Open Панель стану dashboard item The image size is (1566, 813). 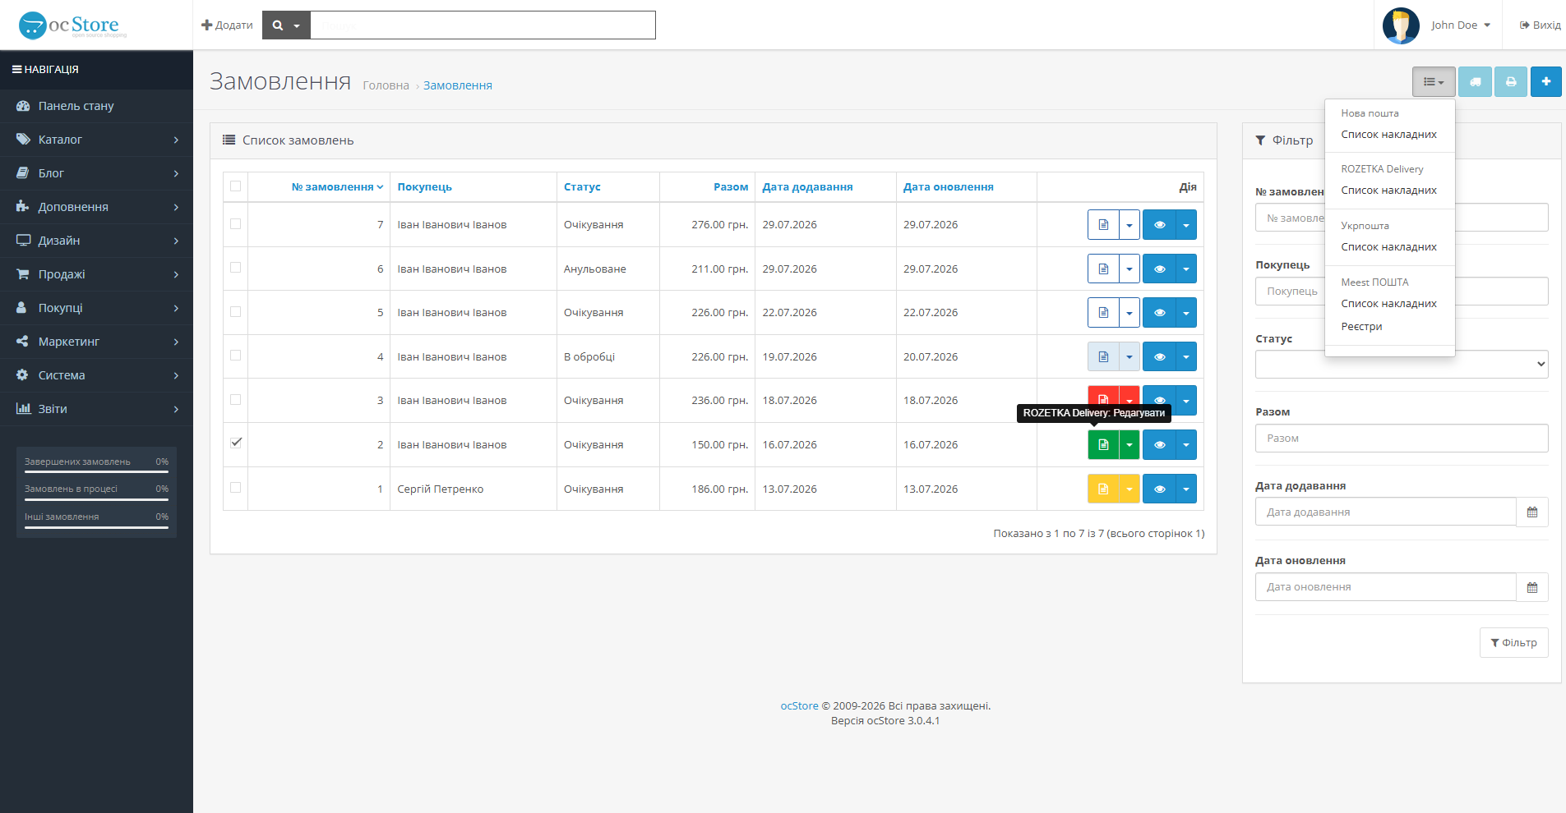[x=96, y=106]
